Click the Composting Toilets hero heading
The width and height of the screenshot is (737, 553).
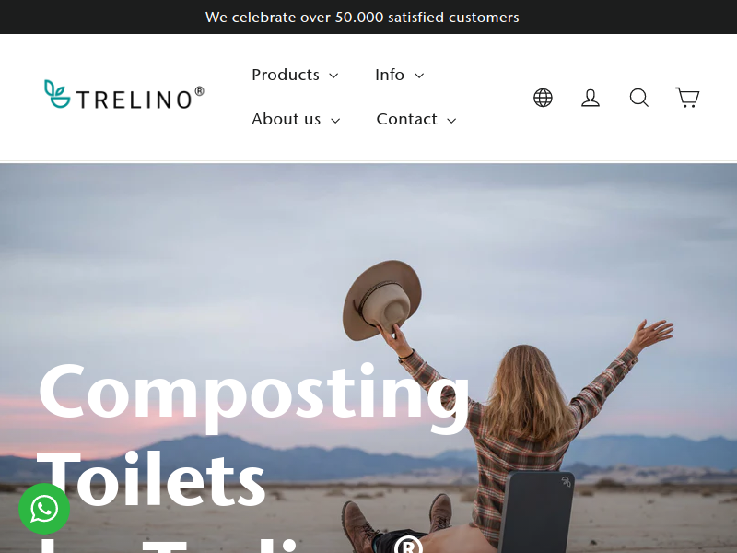tap(254, 435)
